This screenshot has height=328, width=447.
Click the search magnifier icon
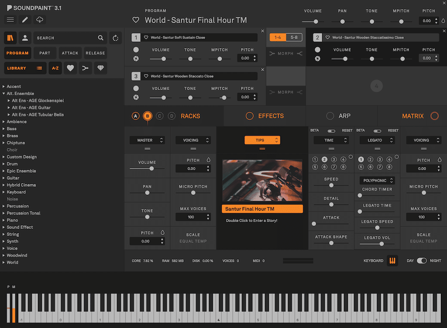pyautogui.click(x=101, y=38)
